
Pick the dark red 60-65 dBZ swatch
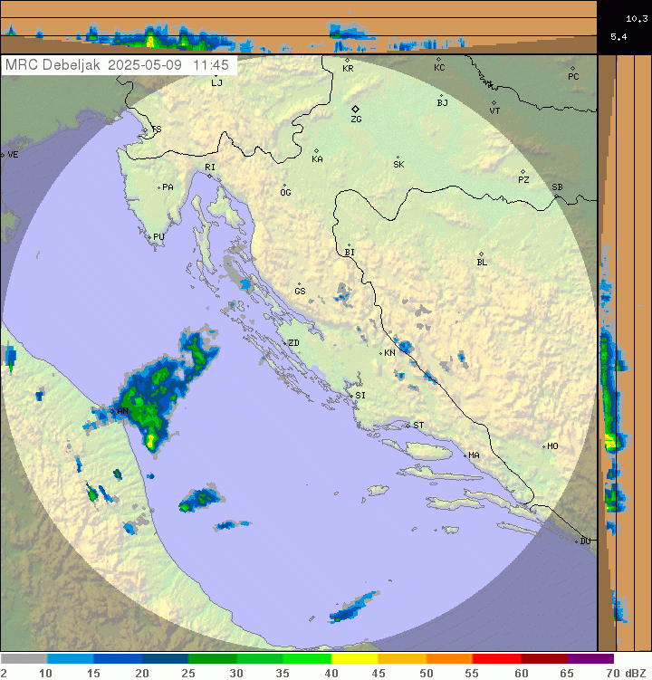click(x=543, y=659)
